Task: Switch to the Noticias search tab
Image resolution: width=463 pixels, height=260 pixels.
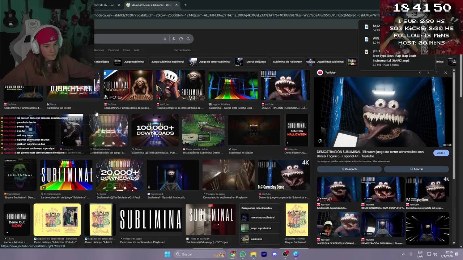Action: click(99, 50)
